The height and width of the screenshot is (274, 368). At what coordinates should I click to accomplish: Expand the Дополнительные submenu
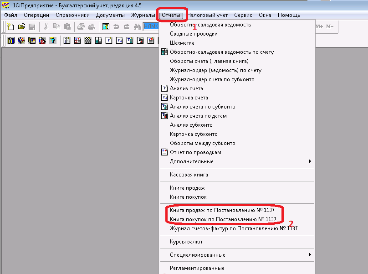pyautogui.click(x=237, y=161)
